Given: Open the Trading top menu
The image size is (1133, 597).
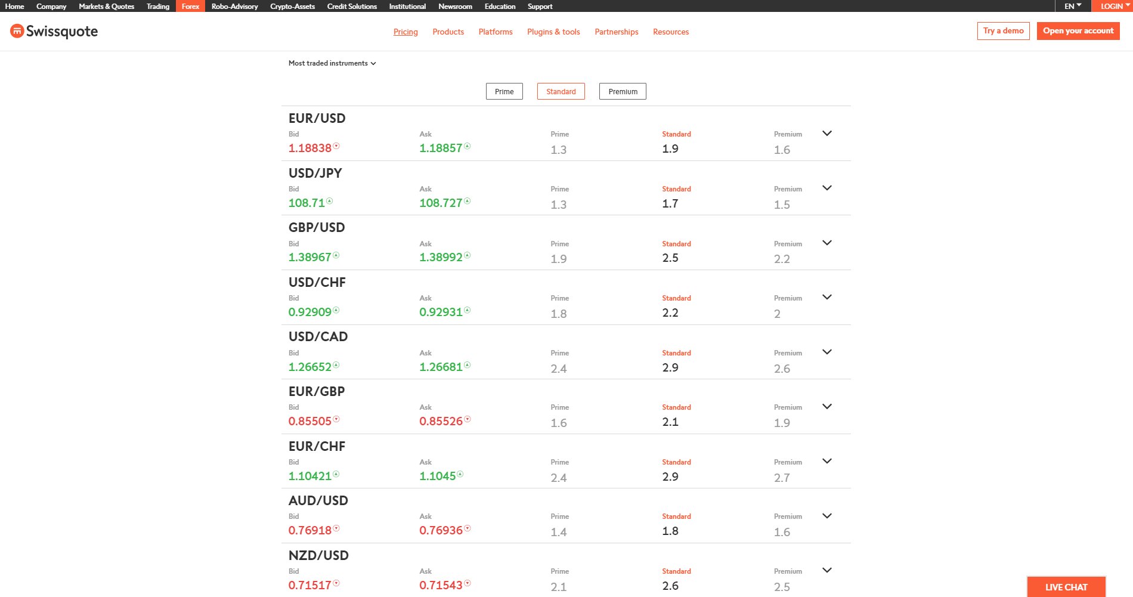Looking at the screenshot, I should coord(158,6).
